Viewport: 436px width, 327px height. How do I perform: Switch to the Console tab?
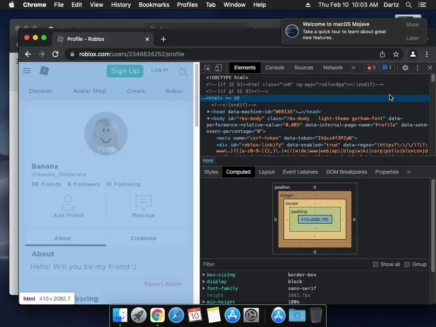[275, 68]
